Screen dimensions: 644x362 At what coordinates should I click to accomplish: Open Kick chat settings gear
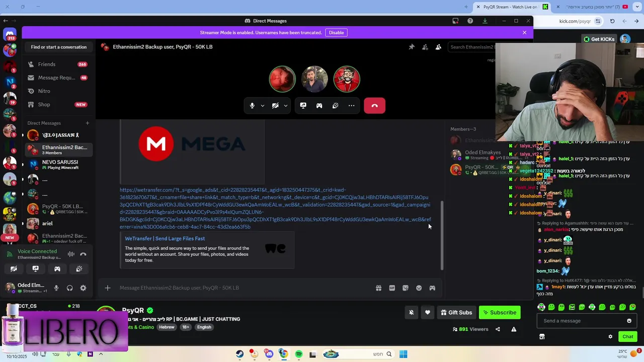(x=610, y=336)
